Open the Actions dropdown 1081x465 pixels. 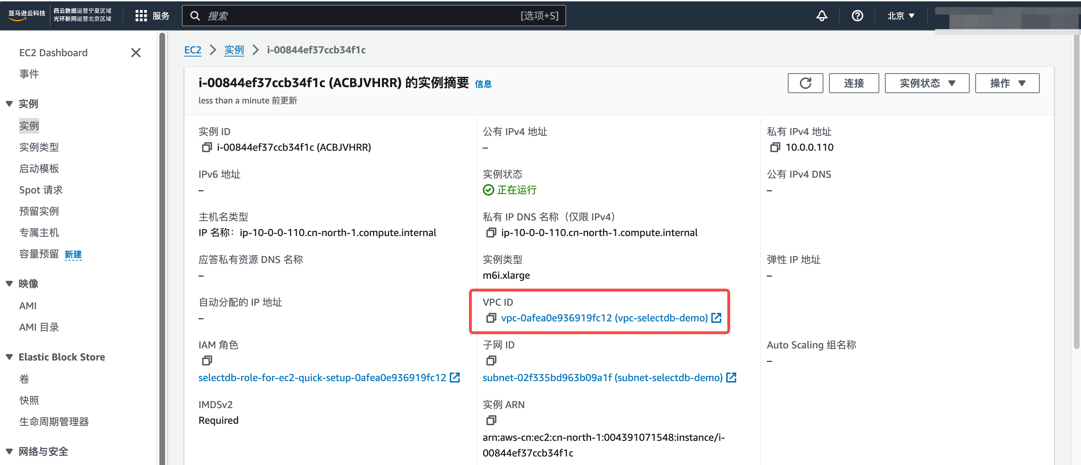[x=1007, y=83]
